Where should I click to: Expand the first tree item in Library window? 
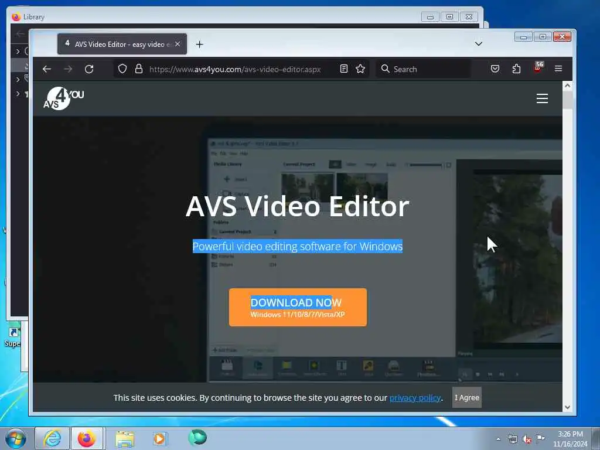point(18,51)
